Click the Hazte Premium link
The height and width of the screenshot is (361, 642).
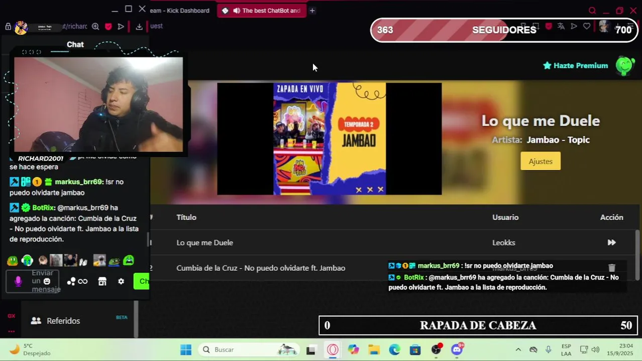pos(576,66)
